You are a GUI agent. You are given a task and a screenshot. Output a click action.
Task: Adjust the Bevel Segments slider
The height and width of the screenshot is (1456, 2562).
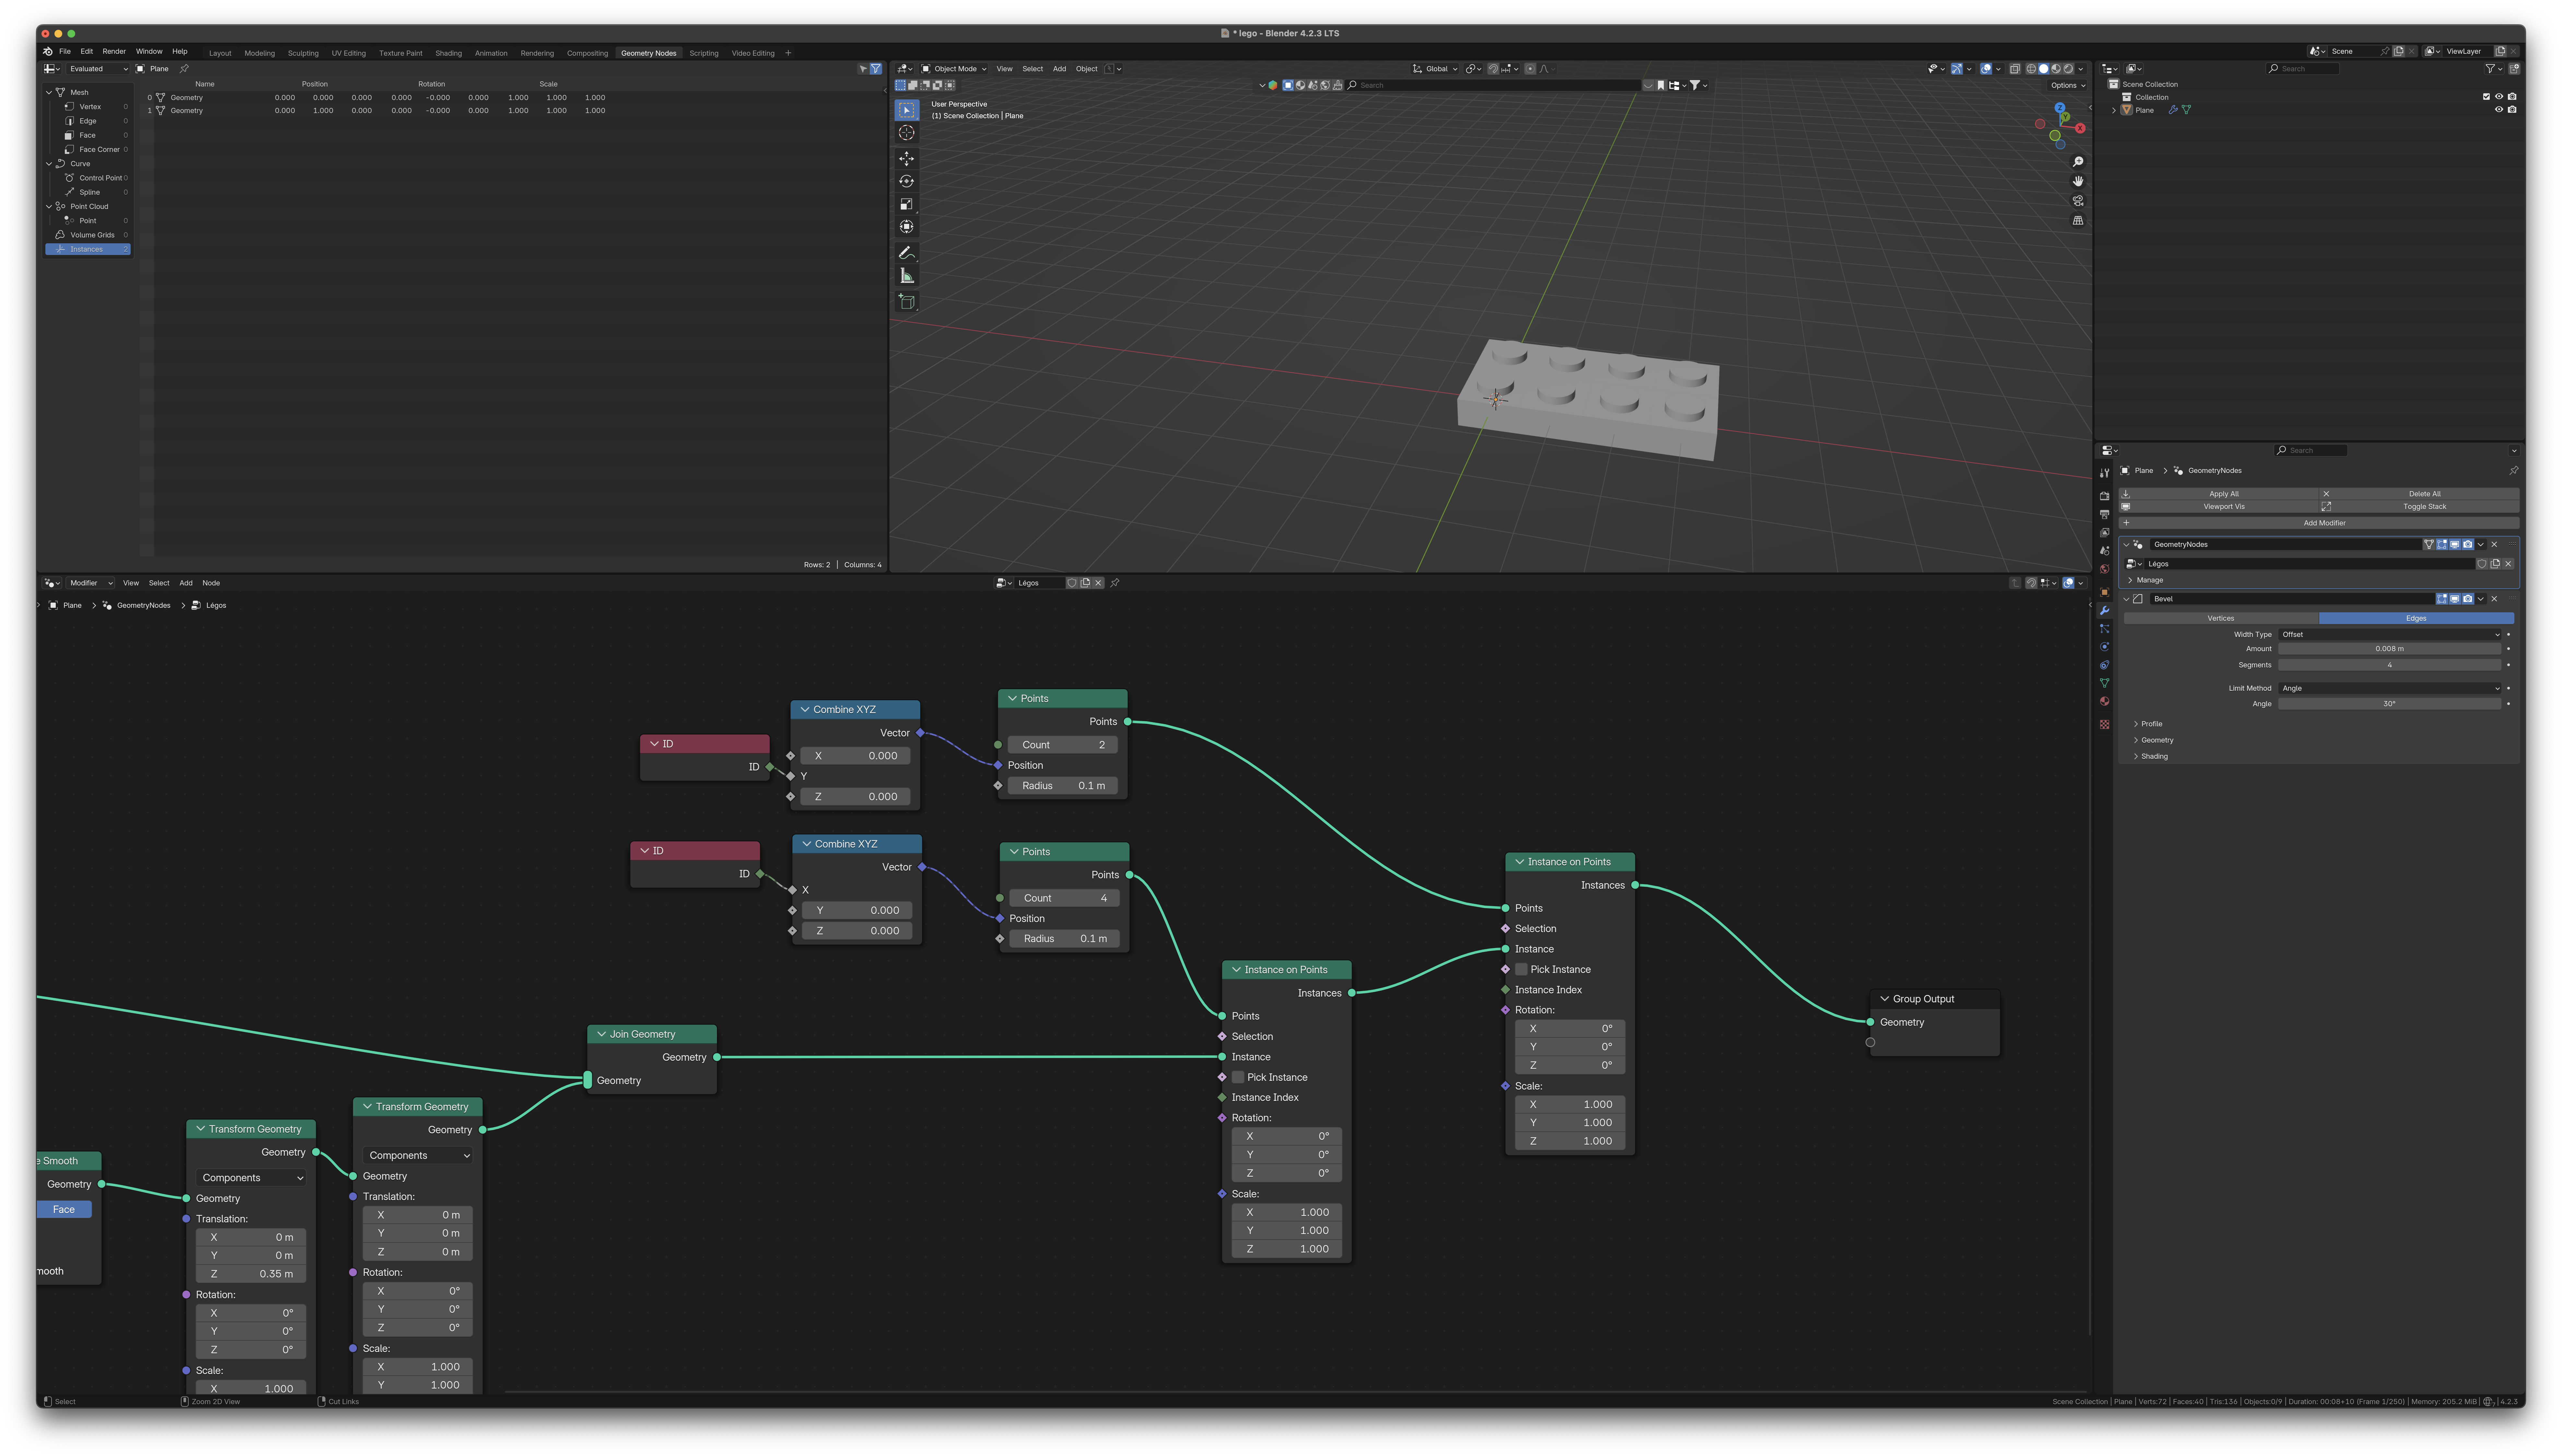[2390, 665]
